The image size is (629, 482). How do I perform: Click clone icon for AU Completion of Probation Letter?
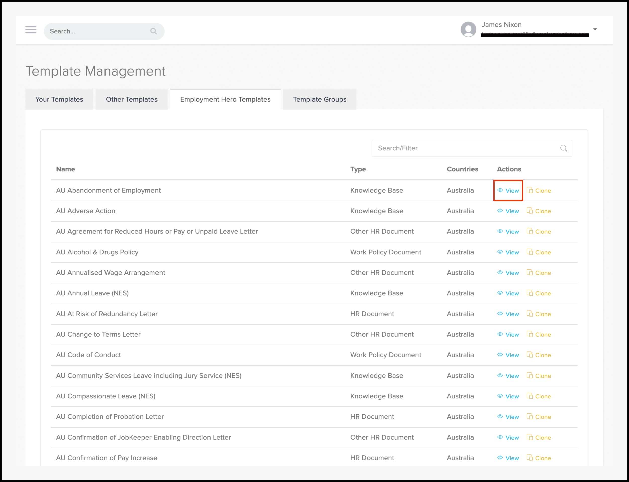click(x=529, y=416)
